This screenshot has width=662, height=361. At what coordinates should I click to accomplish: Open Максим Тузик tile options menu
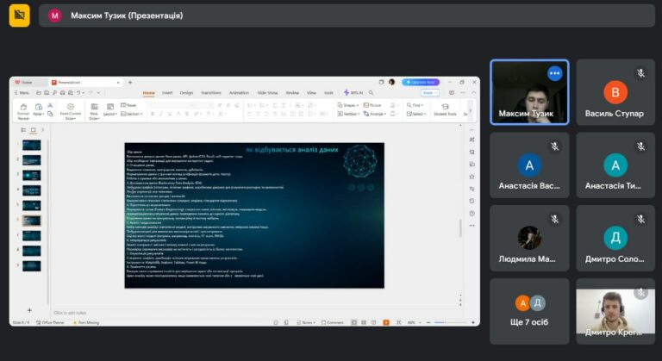coord(555,73)
